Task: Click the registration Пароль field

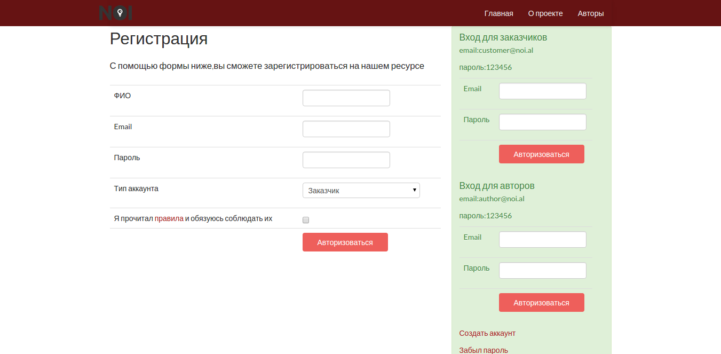Action: click(x=346, y=160)
